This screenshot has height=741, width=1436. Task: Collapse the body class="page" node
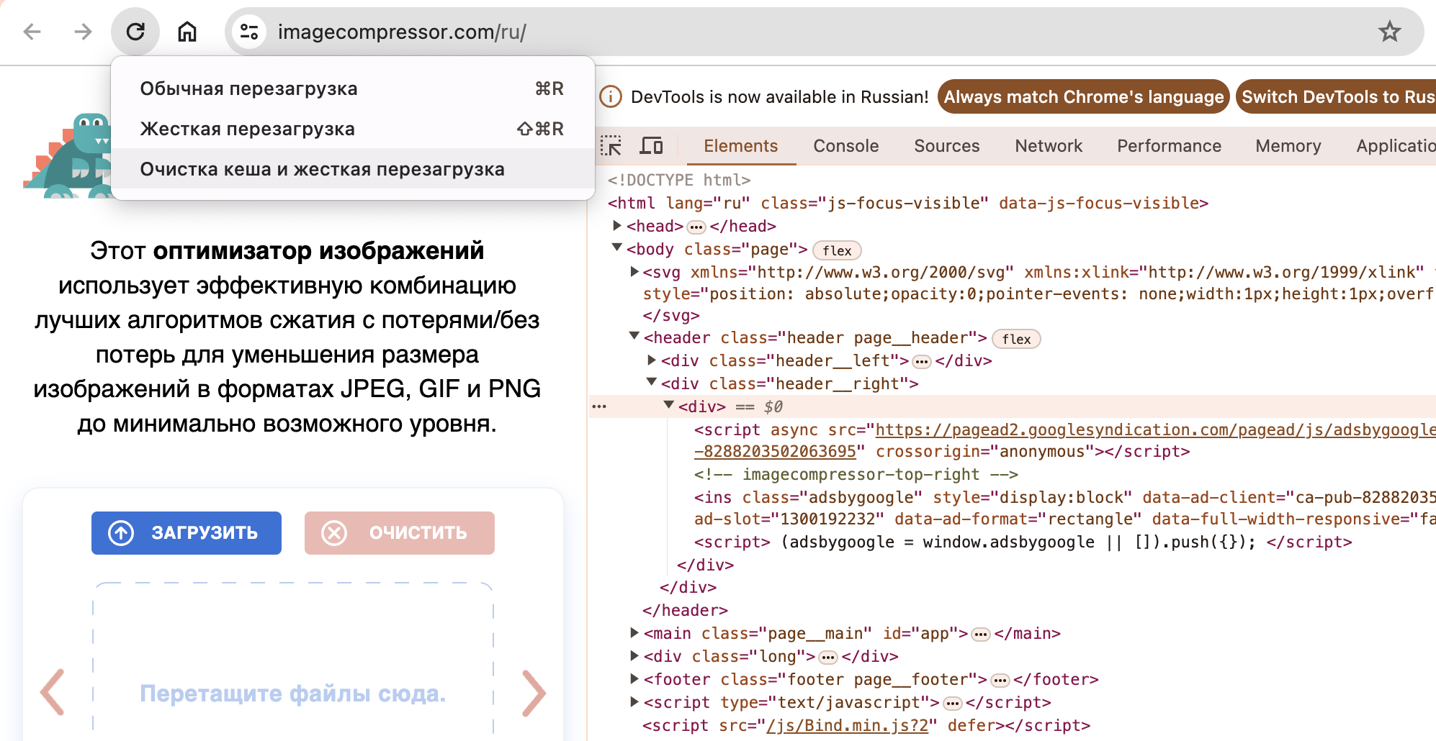tap(617, 248)
